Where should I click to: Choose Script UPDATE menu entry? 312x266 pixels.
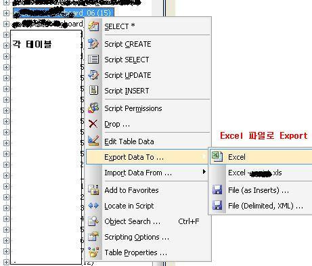click(x=148, y=75)
